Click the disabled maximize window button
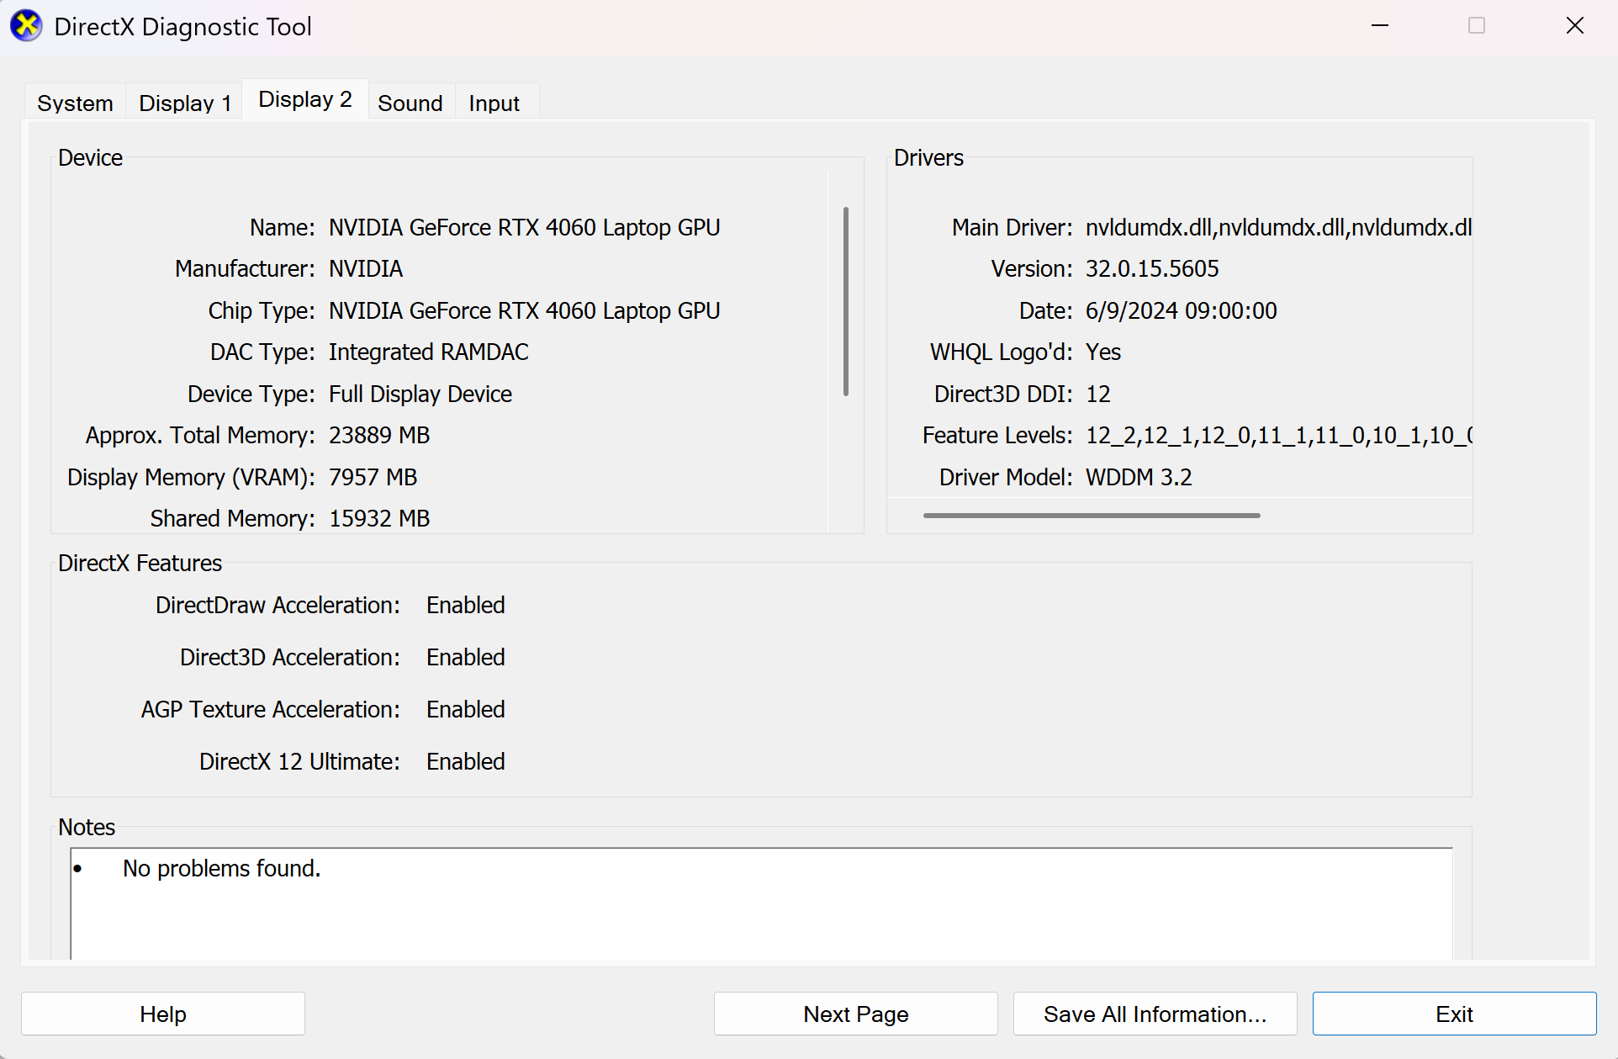 click(1477, 26)
